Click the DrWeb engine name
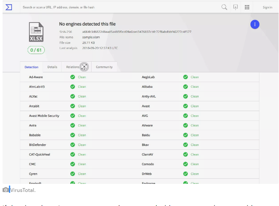The image size is (279, 206). pyautogui.click(x=147, y=174)
